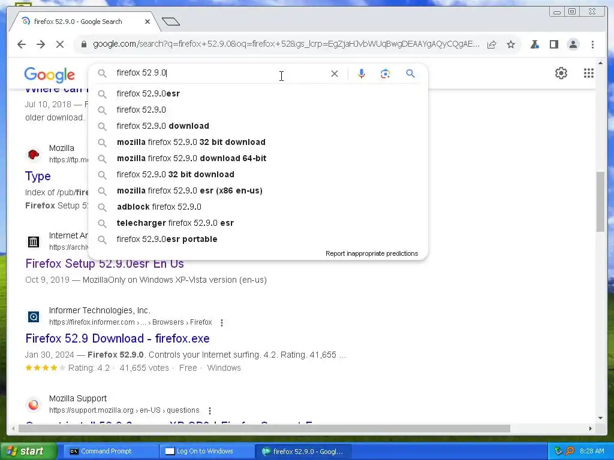This screenshot has height=460, width=614.
Task: Click the scroll right arrow
Action: (591, 429)
